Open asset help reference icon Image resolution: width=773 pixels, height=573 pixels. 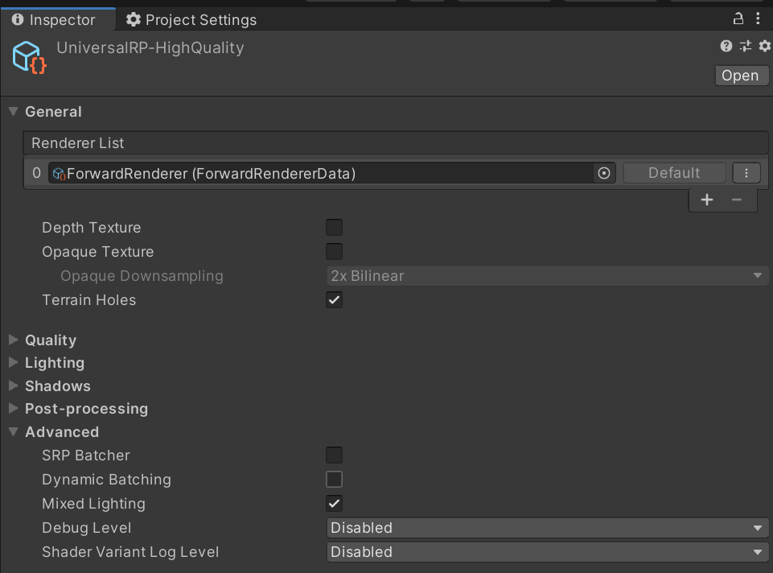click(x=726, y=47)
